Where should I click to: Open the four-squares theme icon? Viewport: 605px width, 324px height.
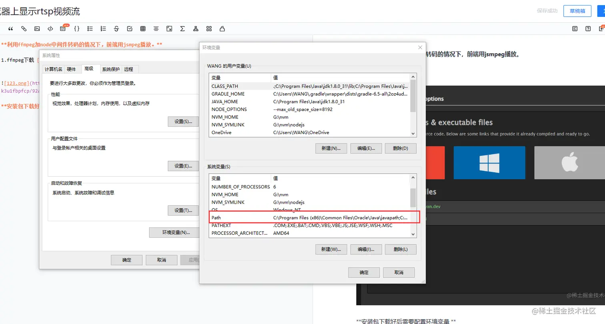coord(209,29)
